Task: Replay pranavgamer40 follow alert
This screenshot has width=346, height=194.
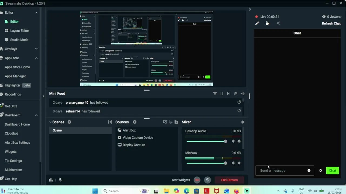Action: (239, 102)
